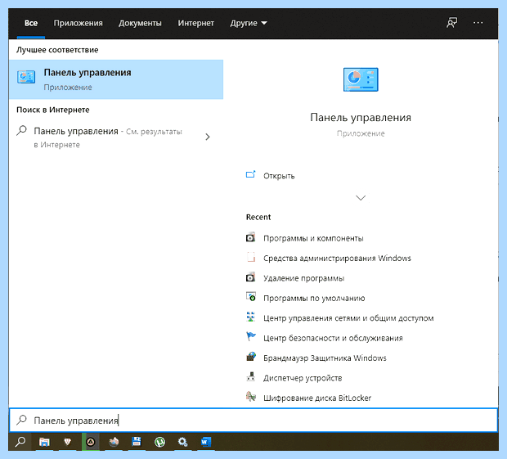Image resolution: width=507 pixels, height=459 pixels.
Task: Click the magnifier icon of web search result
Action: 21,131
